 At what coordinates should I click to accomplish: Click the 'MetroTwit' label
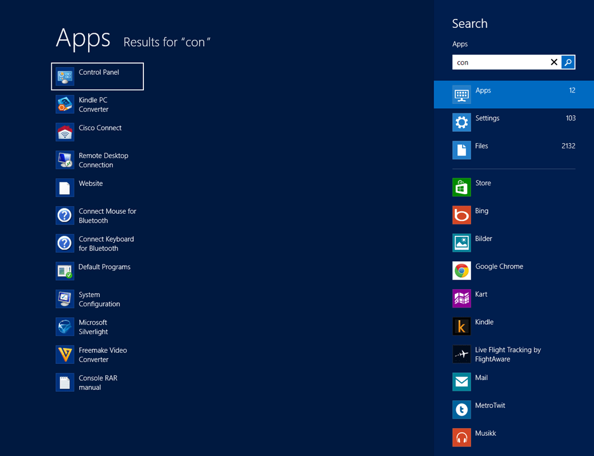click(x=490, y=406)
